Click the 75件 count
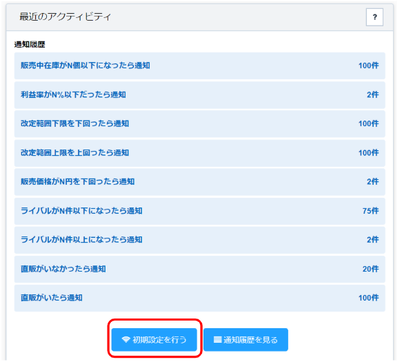This screenshot has height=364, width=402. click(370, 211)
